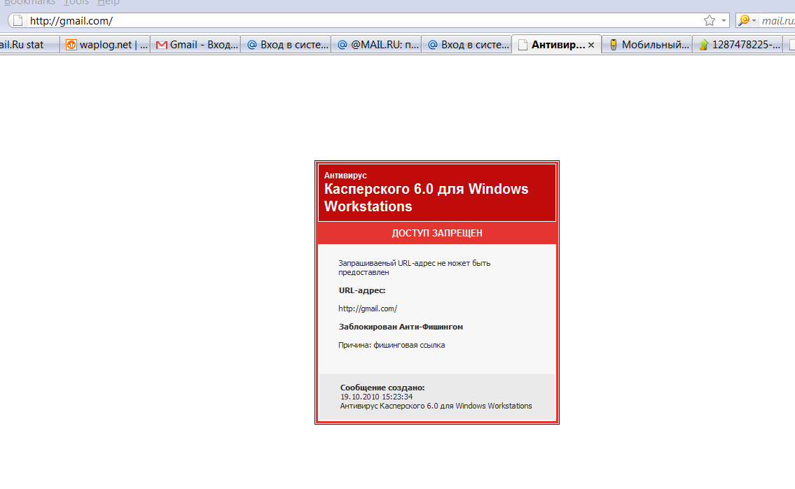Switch to the second Вход в систе... tab

[x=466, y=45]
